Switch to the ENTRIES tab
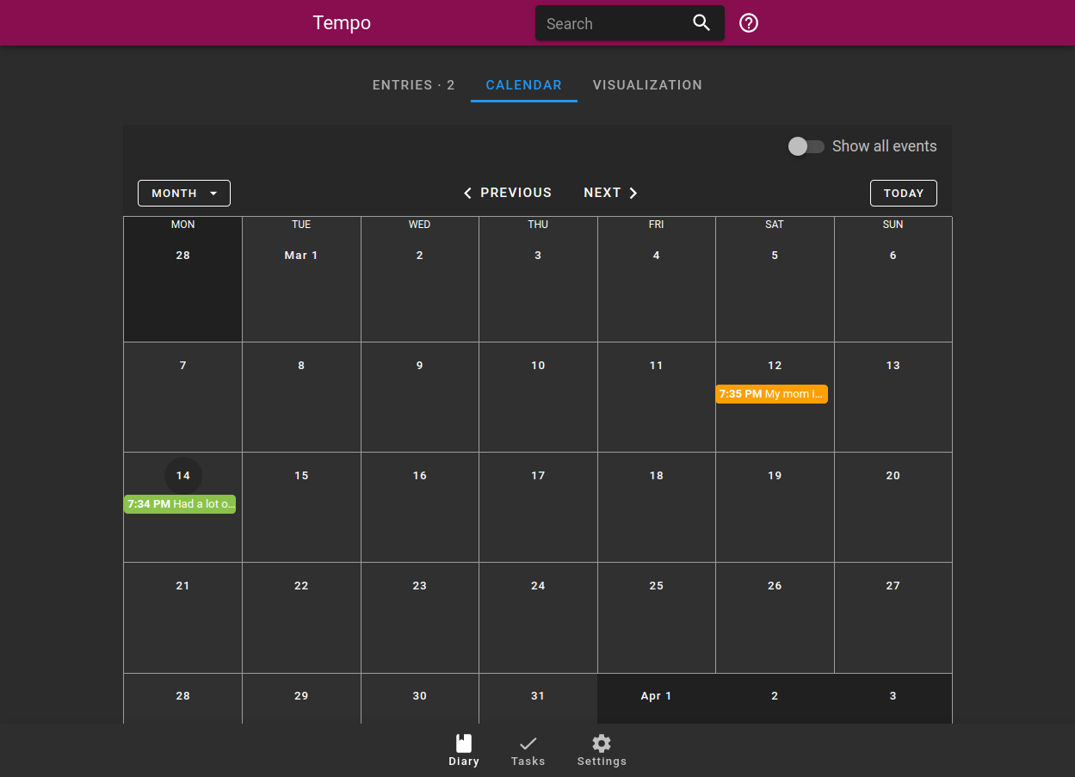Screen dimensions: 1075x777 pos(413,84)
